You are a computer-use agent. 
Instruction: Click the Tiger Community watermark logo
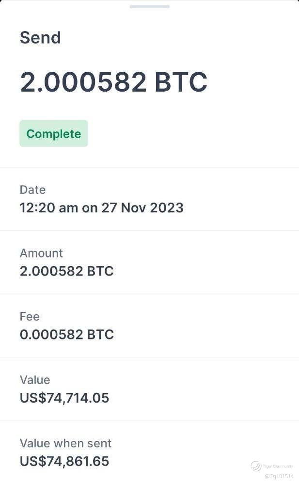pos(256,466)
